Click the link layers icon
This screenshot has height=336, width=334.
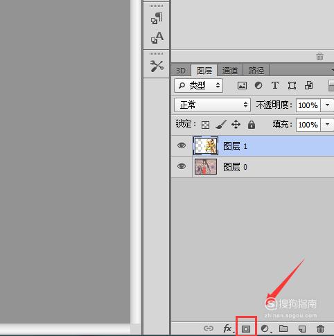(x=209, y=328)
